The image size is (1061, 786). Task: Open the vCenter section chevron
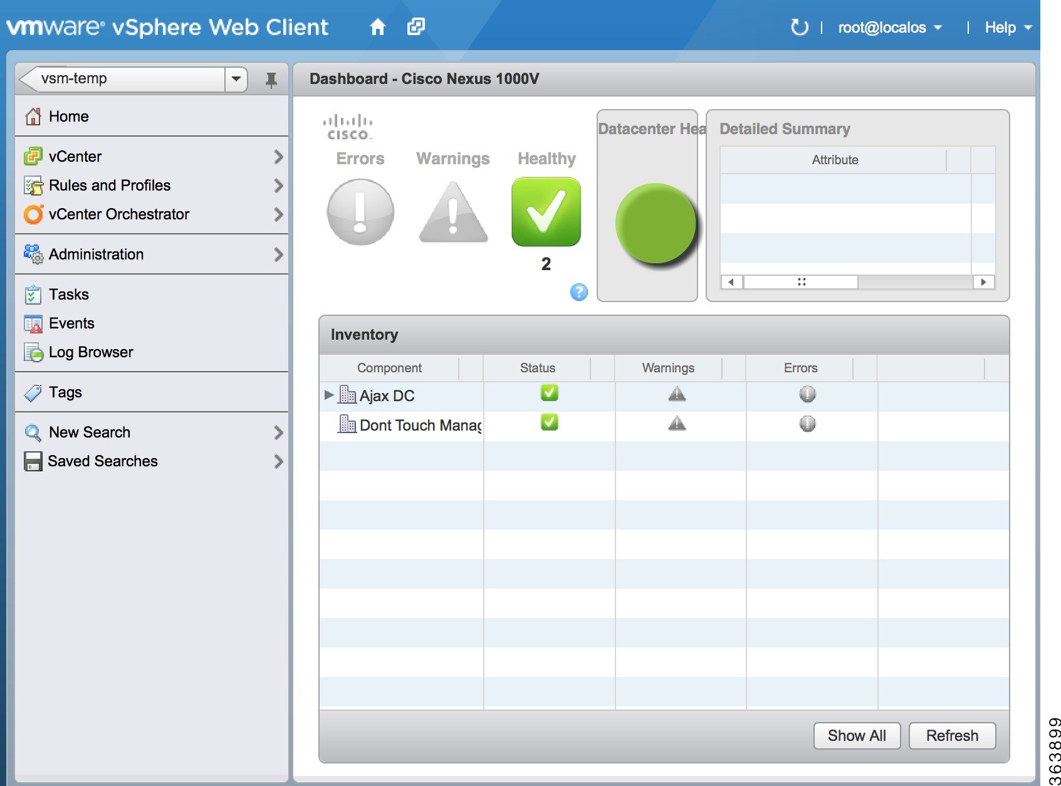coord(278,157)
